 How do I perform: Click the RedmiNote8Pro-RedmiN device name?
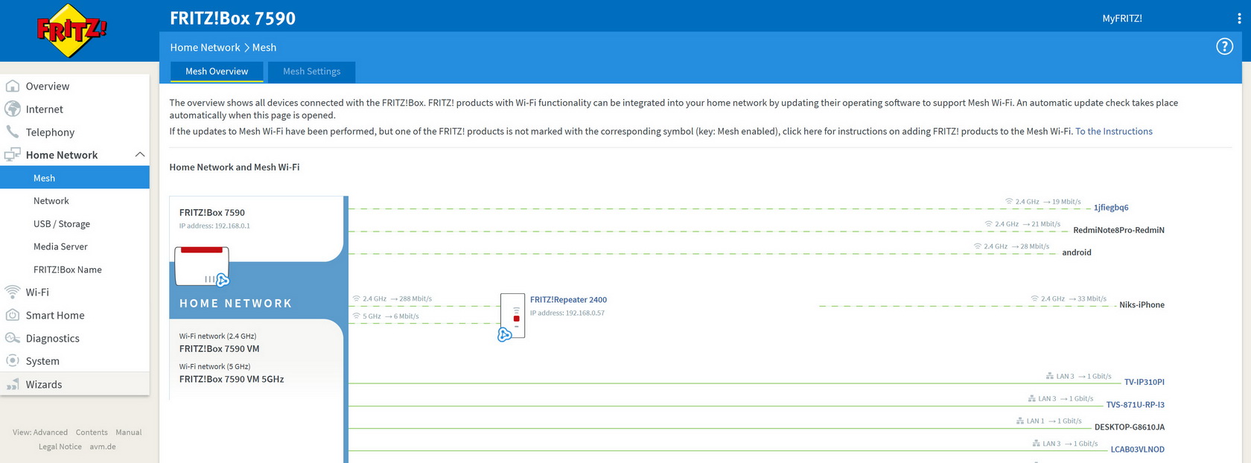1119,230
